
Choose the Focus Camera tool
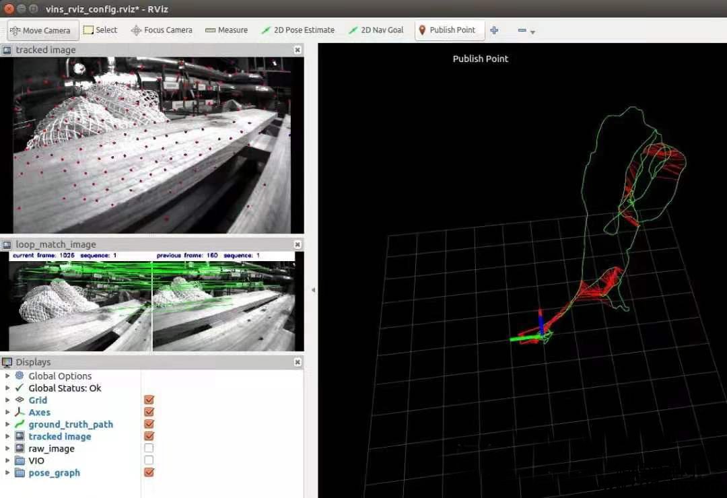click(162, 30)
